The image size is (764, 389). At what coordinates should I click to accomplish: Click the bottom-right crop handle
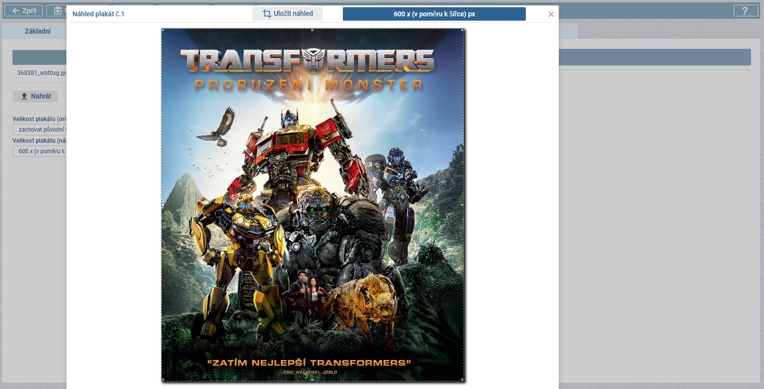(462, 380)
